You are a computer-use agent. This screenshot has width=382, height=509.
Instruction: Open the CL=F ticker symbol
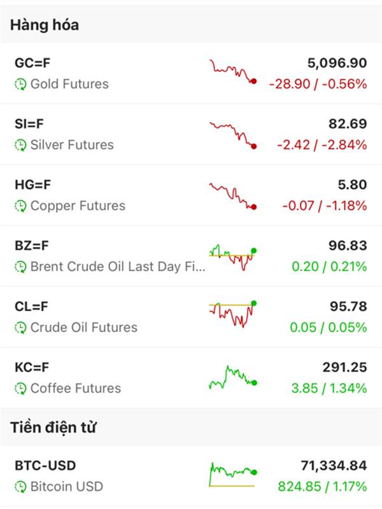[31, 307]
